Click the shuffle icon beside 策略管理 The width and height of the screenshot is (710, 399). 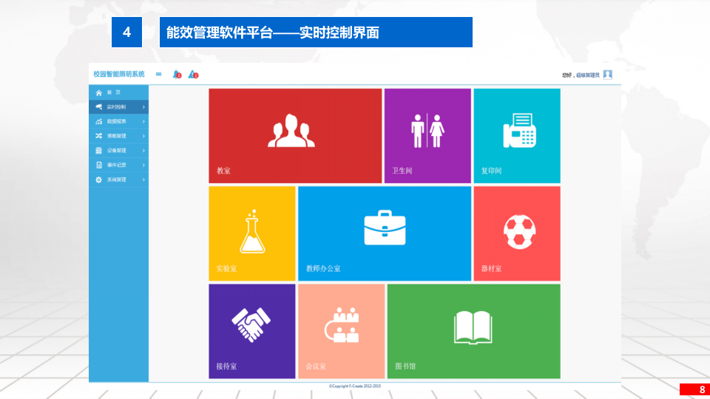coord(98,136)
